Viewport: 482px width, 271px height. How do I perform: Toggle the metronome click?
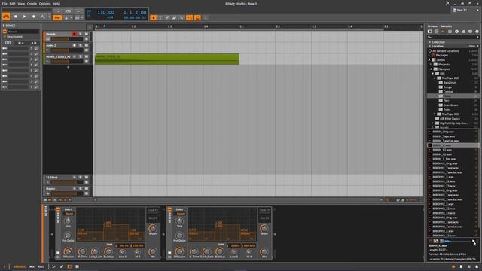point(66,18)
